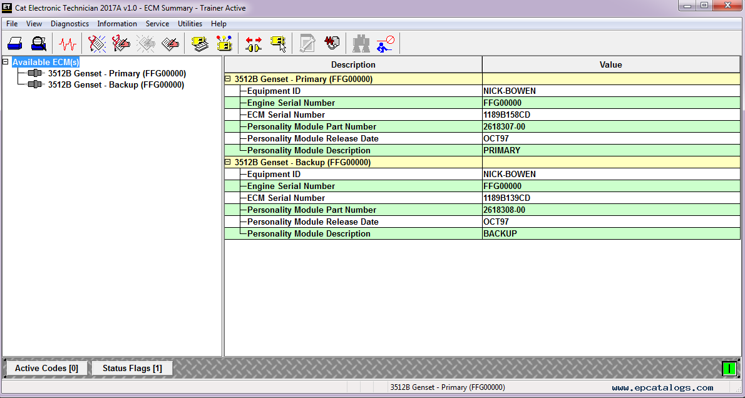The width and height of the screenshot is (745, 398).
Task: Click Equipment ID row under Backup group
Action: pos(482,175)
